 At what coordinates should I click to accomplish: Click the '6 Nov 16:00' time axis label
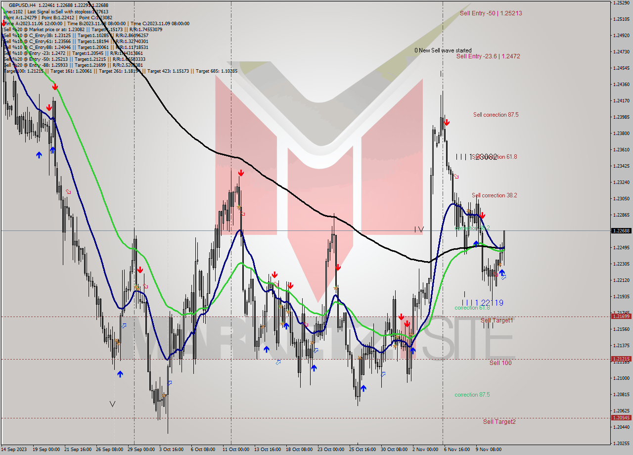pyautogui.click(x=457, y=450)
